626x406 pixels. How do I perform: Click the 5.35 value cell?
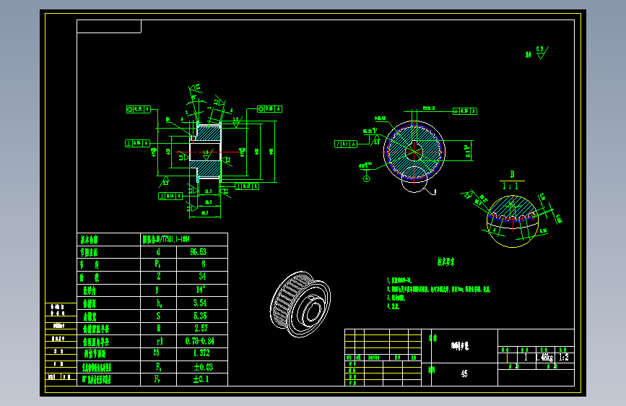[202, 316]
